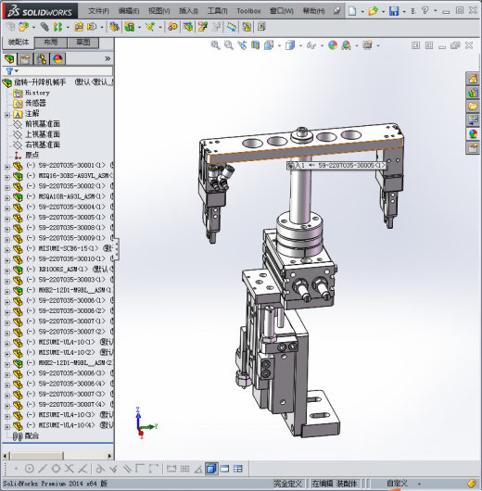Open the 窗口(W) menu
Image resolution: width=482 pixels, height=491 pixels.
point(282,11)
